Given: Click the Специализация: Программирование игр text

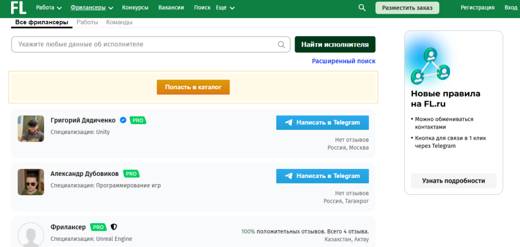Looking at the screenshot, I should pos(106,186).
